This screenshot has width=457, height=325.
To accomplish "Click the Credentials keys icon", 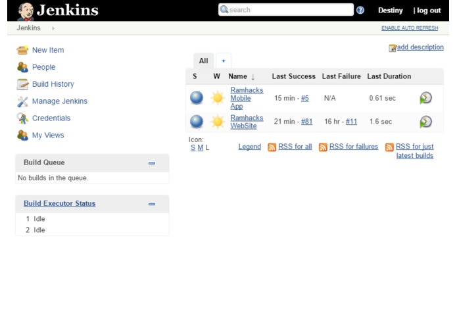I will (x=22, y=118).
